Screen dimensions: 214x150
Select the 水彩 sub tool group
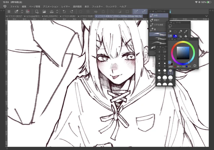point(159,15)
